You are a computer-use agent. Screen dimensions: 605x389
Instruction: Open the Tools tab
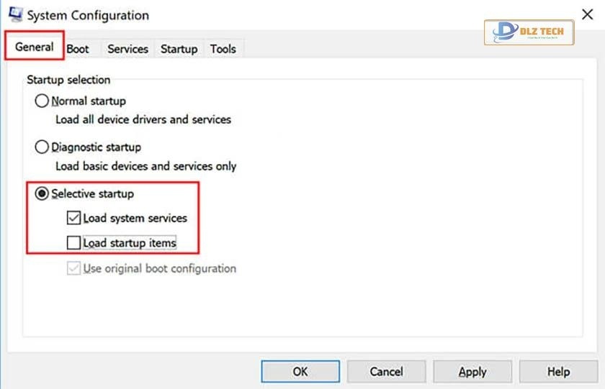(223, 49)
